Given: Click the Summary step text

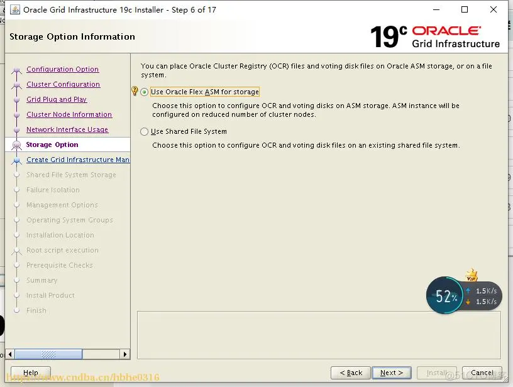Looking at the screenshot, I should tap(42, 280).
